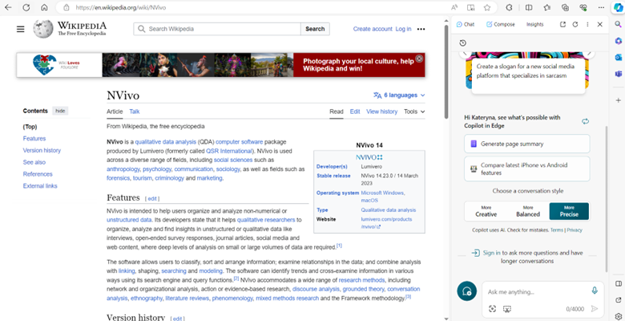This screenshot has height=321, width=625.
Task: Expand the 6 languages dropdown
Action: point(399,95)
